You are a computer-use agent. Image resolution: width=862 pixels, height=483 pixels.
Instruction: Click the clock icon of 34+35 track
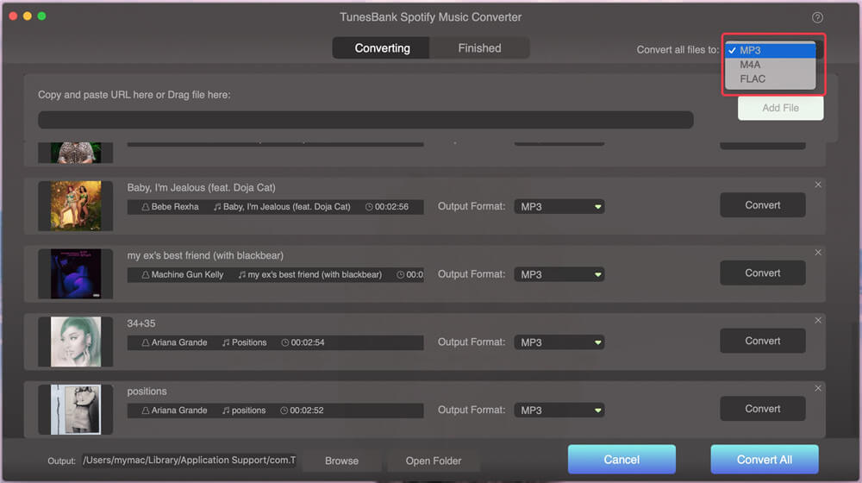tap(285, 342)
